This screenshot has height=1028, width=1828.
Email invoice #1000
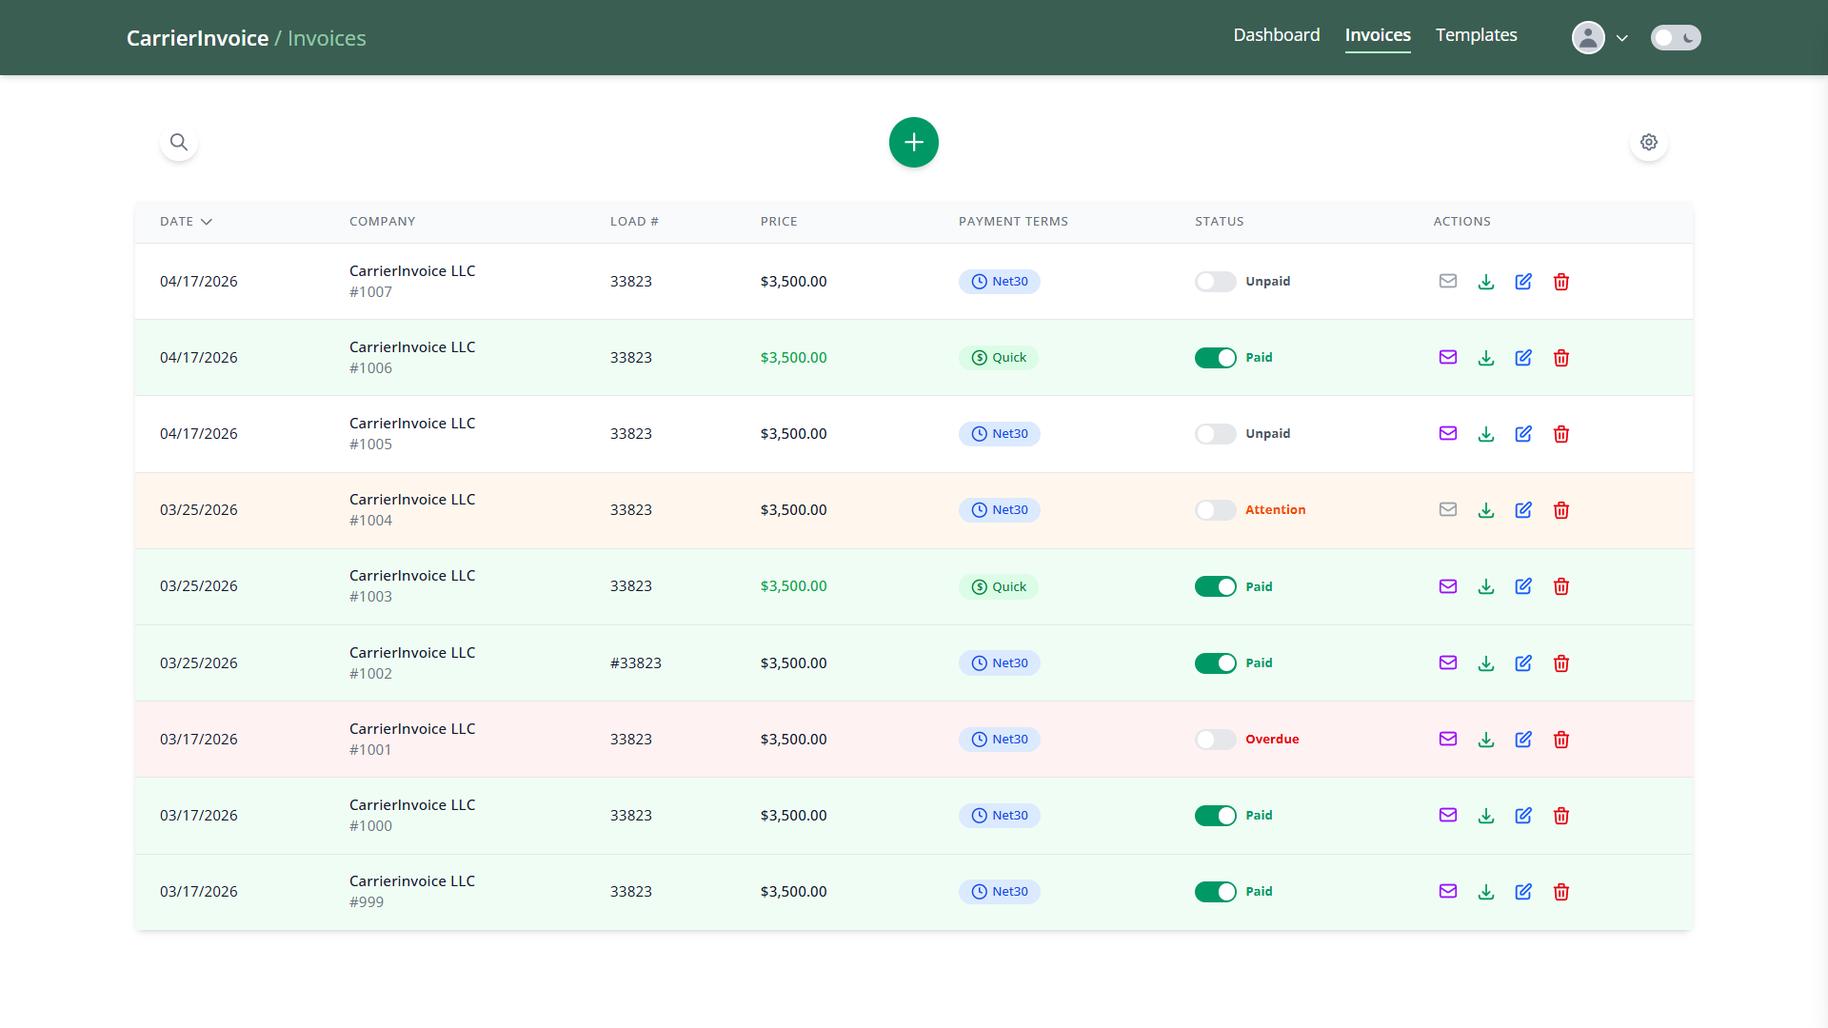[1448, 816]
